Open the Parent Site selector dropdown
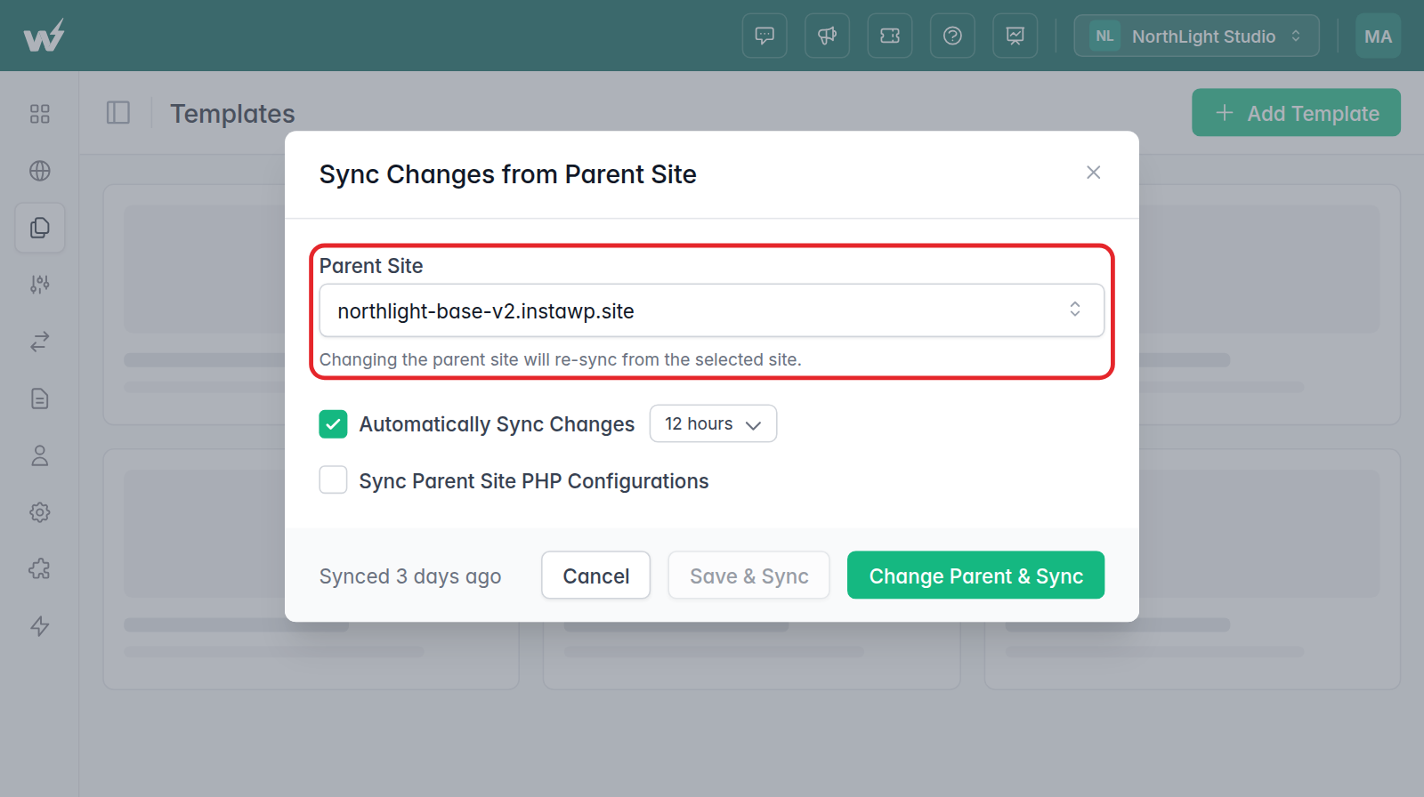 pos(712,310)
